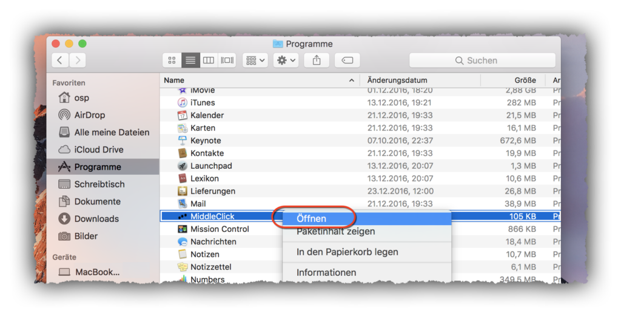Sort by the Größe column header
Image resolution: width=621 pixels, height=317 pixels.
tap(525, 80)
